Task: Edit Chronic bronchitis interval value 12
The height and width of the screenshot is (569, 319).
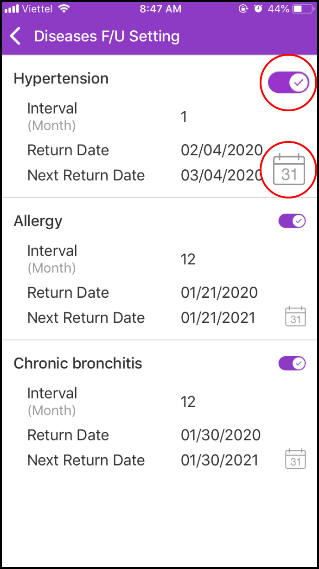Action: click(188, 402)
